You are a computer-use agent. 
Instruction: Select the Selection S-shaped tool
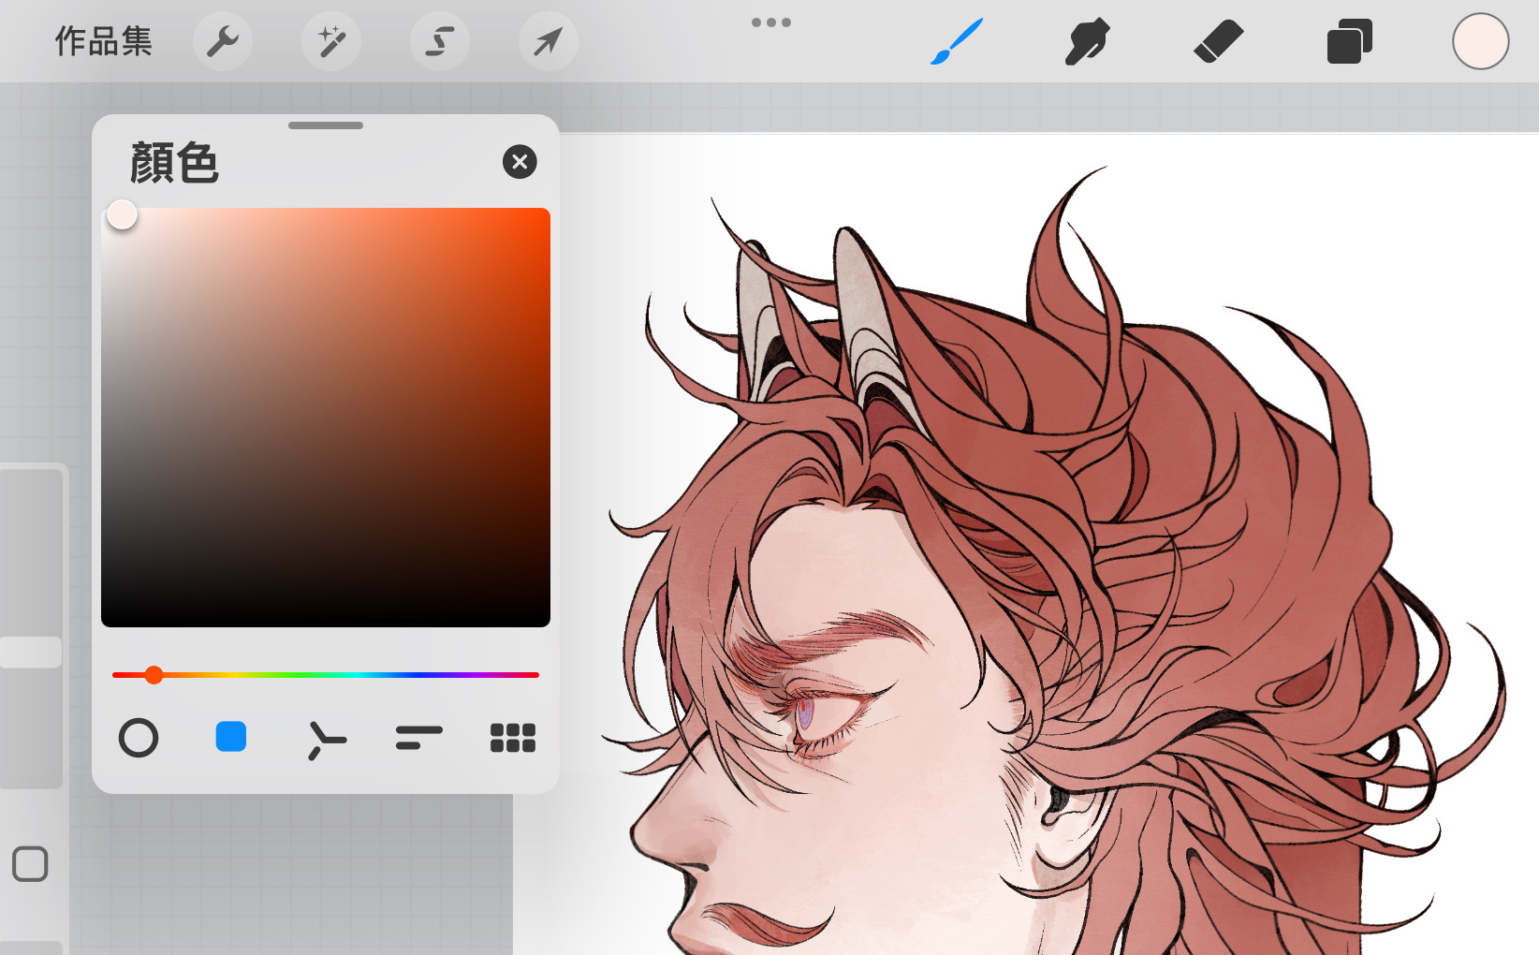click(x=440, y=41)
